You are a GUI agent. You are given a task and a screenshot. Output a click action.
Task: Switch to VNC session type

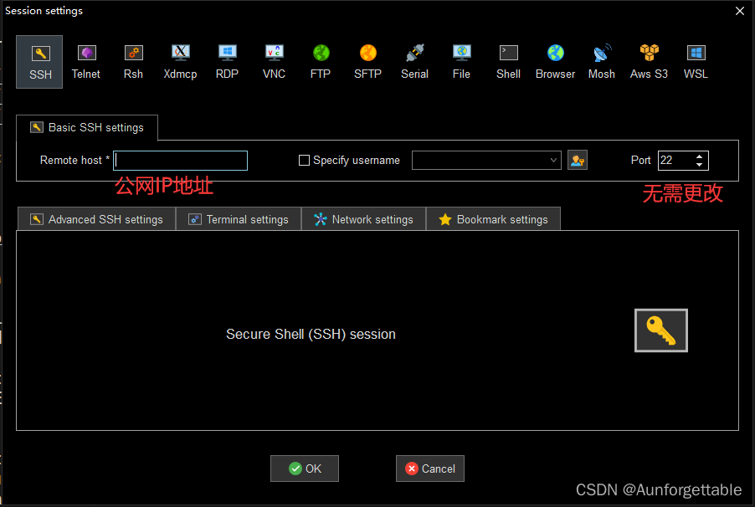point(274,62)
